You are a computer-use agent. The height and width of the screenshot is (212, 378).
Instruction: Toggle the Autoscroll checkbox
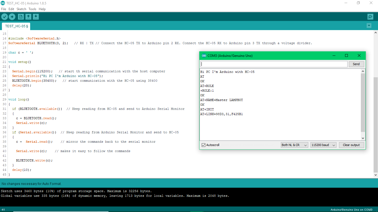[204, 145]
